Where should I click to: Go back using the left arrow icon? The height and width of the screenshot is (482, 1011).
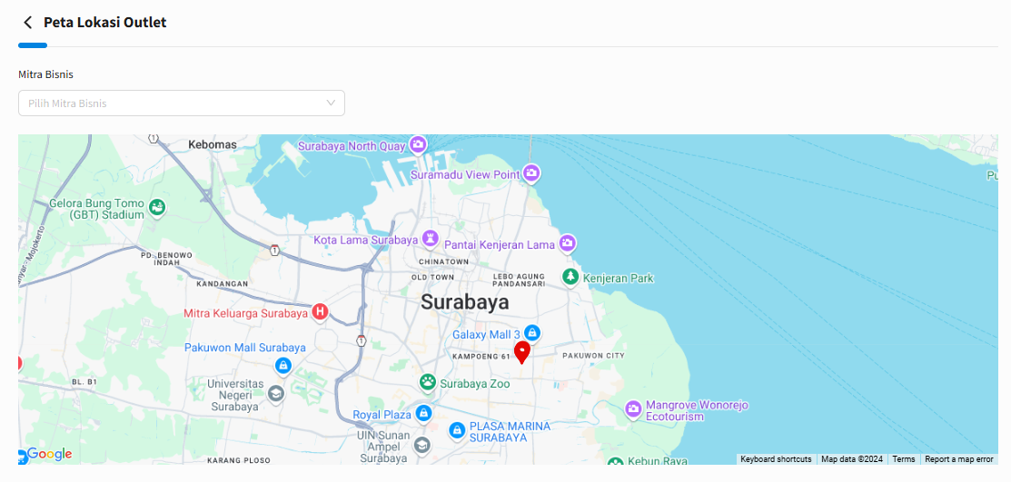tap(27, 23)
